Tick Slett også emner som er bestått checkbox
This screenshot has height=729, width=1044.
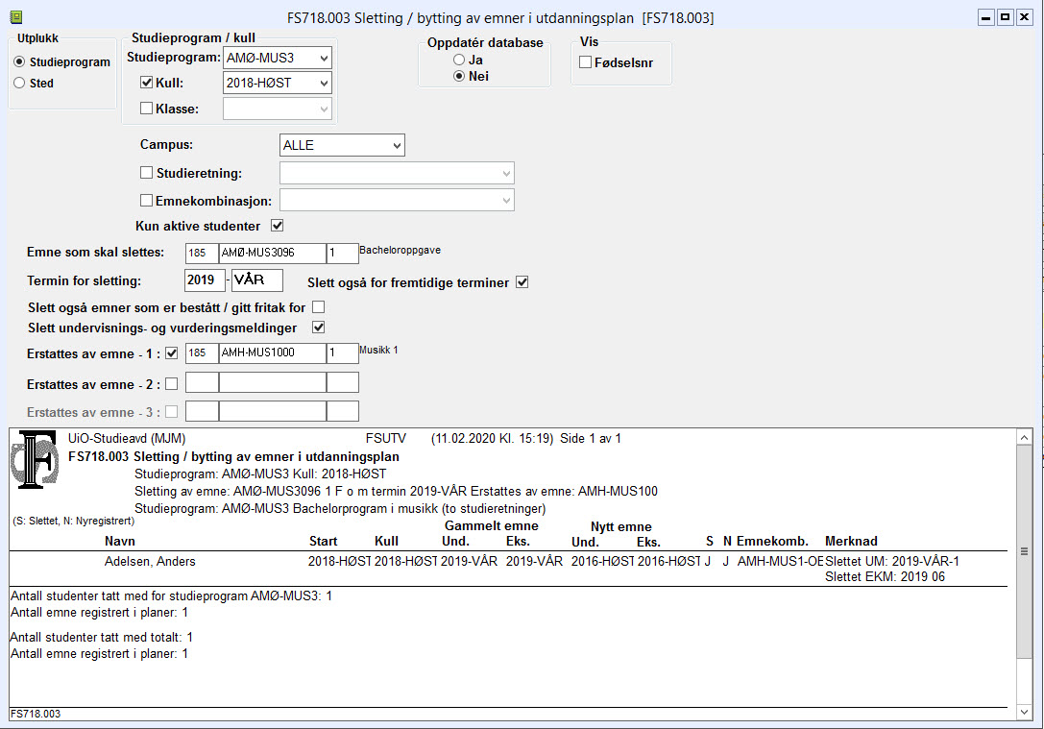pos(318,307)
